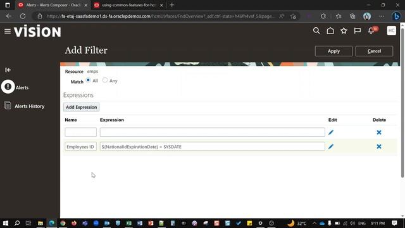Show hidden system tray icons
This screenshot has width=405, height=228.
click(315, 223)
